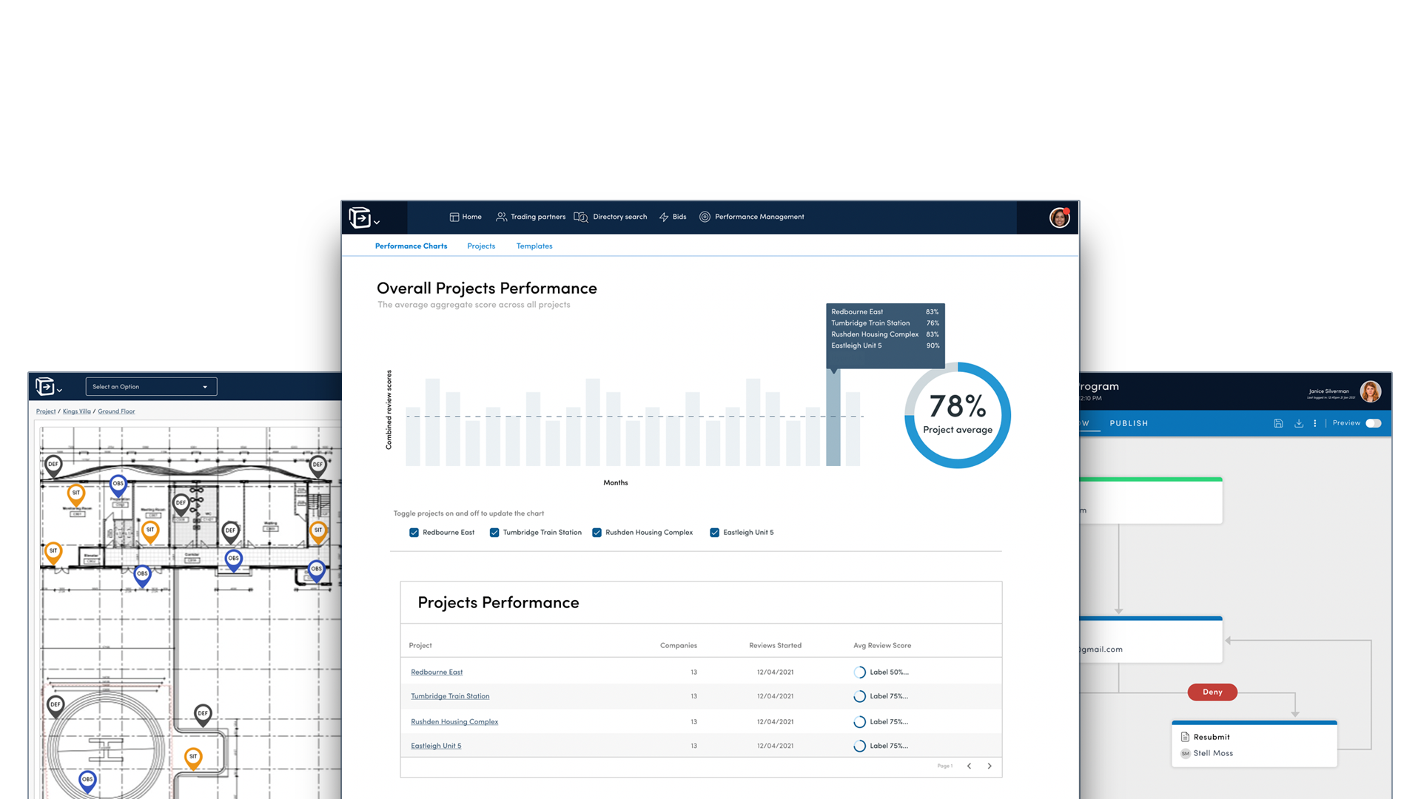Click the Download icon next to Save

point(1299,423)
